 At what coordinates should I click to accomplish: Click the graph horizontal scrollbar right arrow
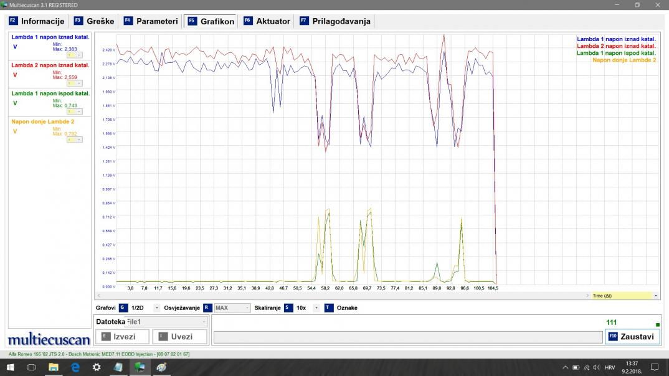coord(587,296)
